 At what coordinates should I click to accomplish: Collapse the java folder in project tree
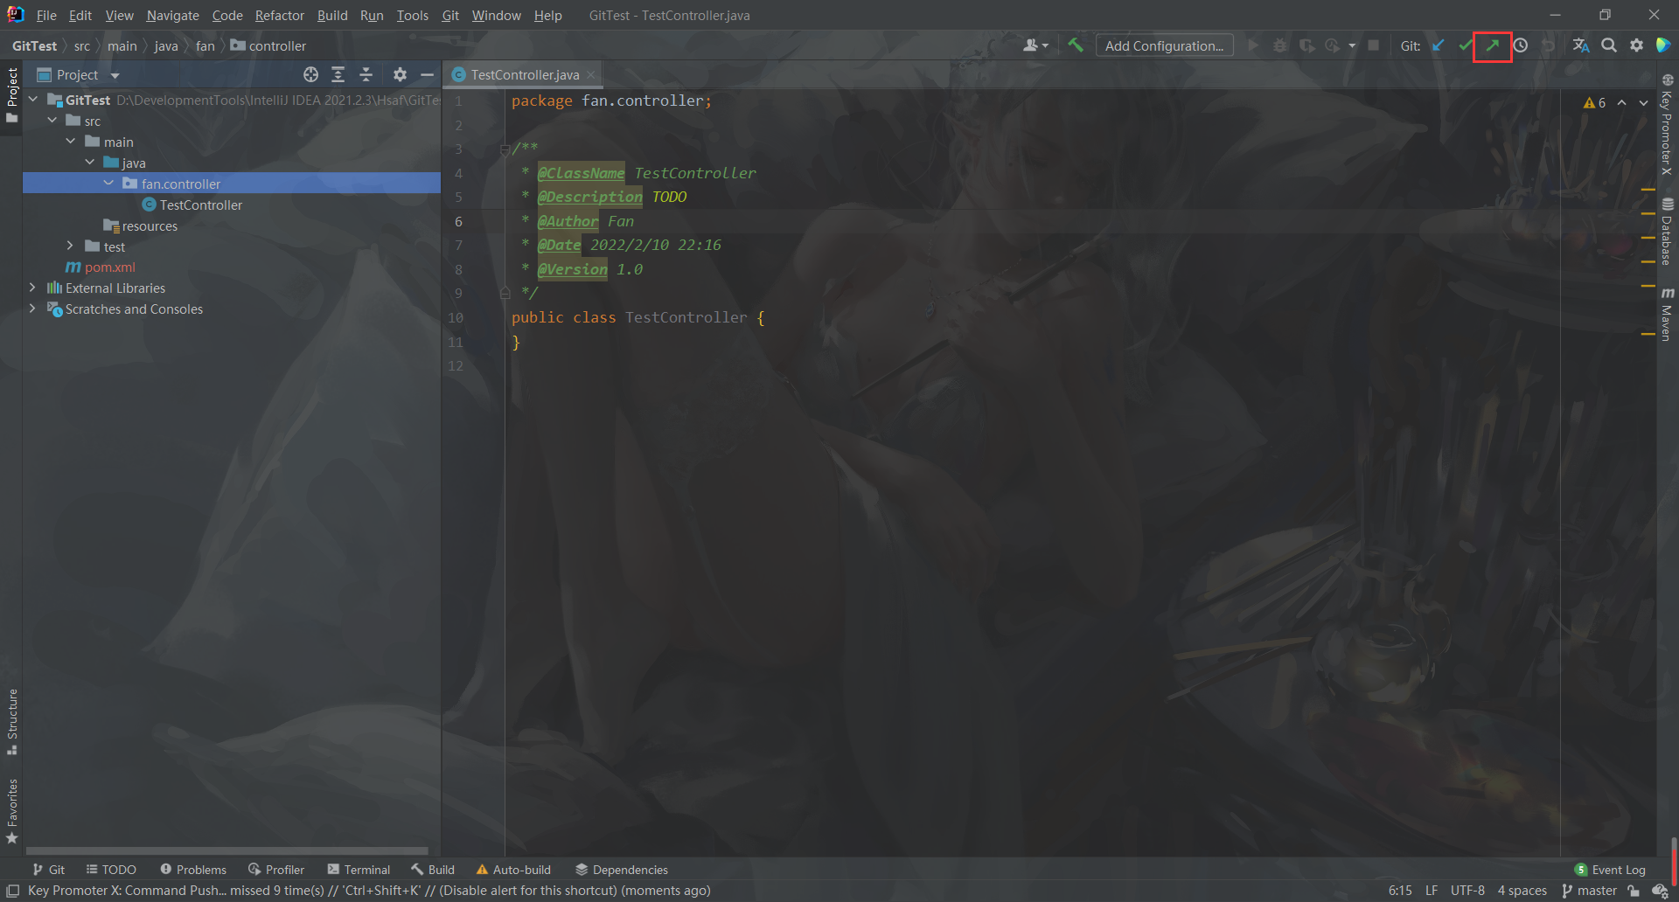tap(89, 163)
